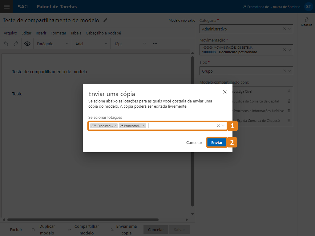The image size is (315, 236).
Task: Open the Cabeçalho e Rodapé menu
Action: pos(103,33)
